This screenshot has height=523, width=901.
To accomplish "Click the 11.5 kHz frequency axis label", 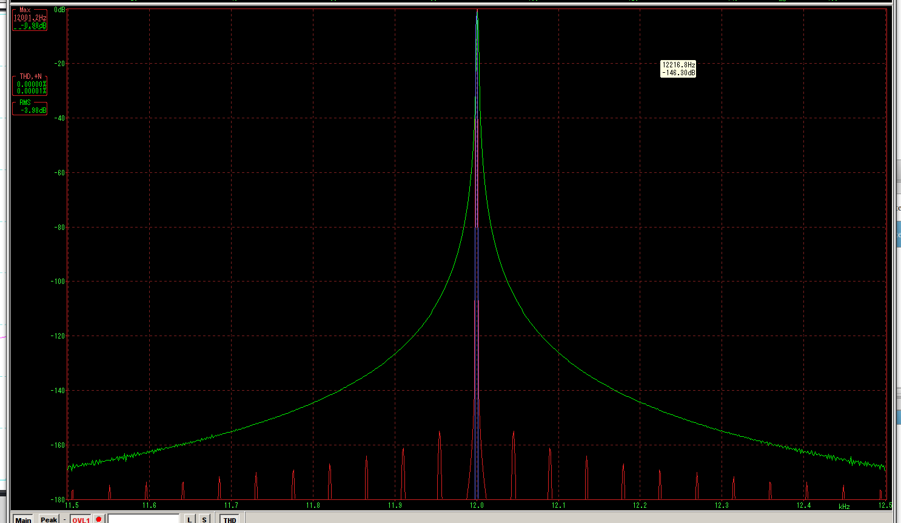I will (x=72, y=505).
